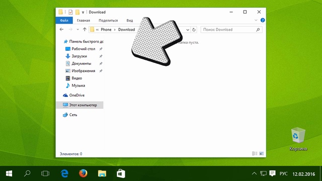The height and width of the screenshot is (181, 322).
Task: Open the Store from taskbar
Action: pyautogui.click(x=121, y=173)
